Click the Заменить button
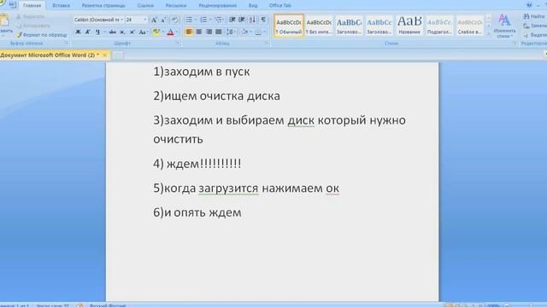547x307 pixels. 535,26
